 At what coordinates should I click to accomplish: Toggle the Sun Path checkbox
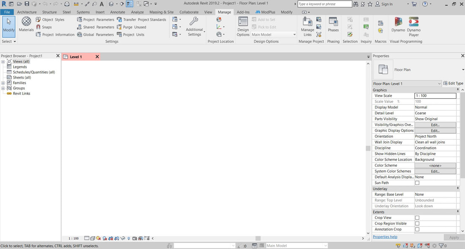(417, 183)
